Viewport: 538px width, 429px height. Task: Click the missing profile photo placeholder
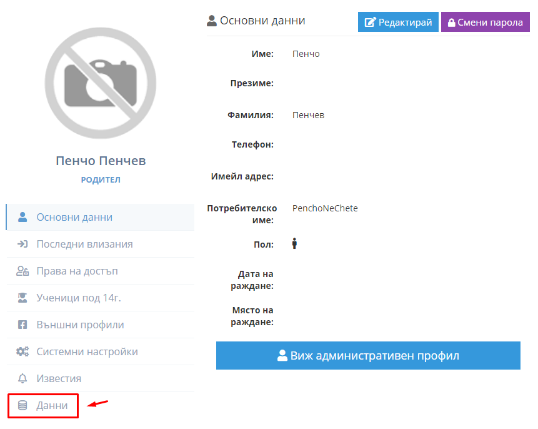101,83
